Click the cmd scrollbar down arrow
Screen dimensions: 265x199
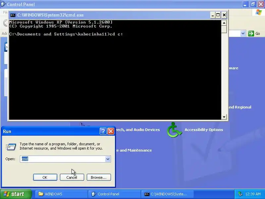click(x=224, y=117)
